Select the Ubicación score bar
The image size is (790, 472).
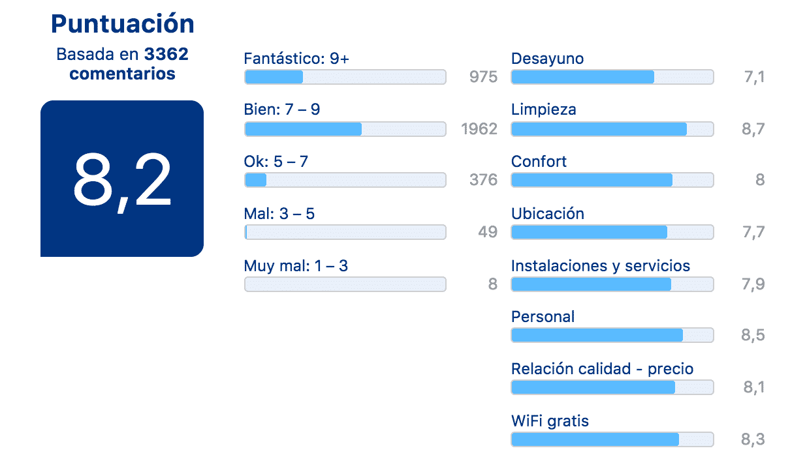(612, 232)
